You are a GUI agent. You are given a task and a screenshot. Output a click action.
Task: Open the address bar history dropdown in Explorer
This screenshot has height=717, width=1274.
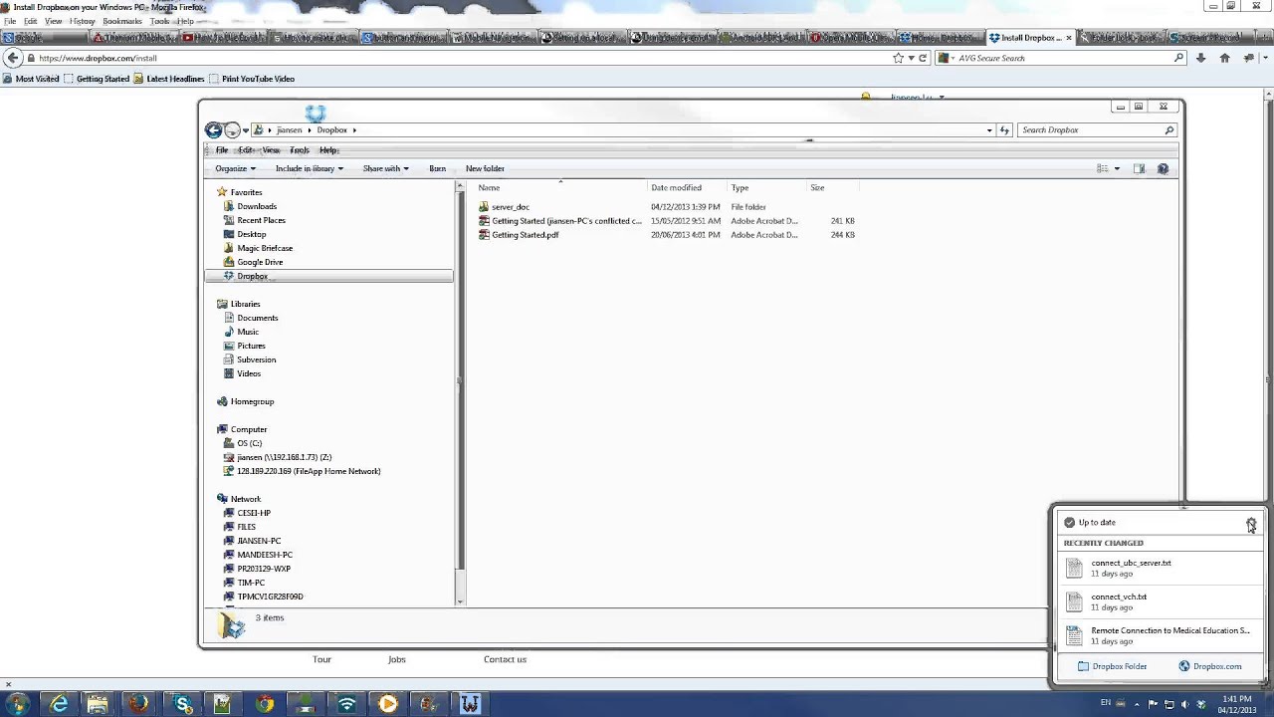pyautogui.click(x=988, y=130)
